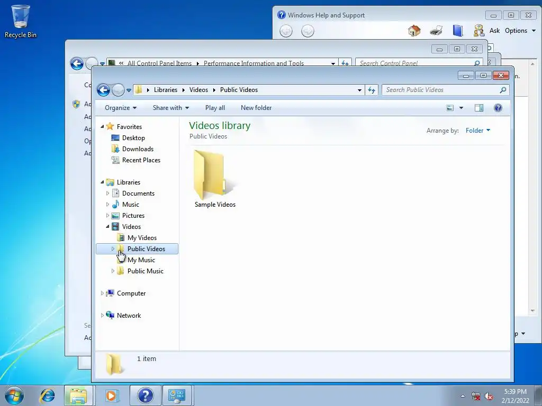Viewport: 542px width, 406px height.
Task: Print the help topic via printer icon
Action: point(436,31)
